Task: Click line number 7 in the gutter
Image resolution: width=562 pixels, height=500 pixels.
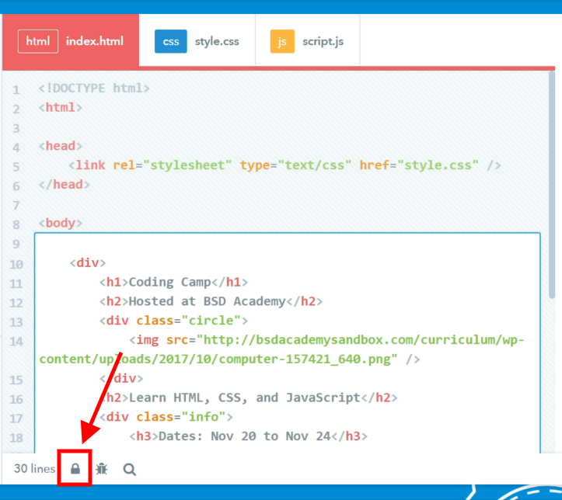Action: click(x=16, y=206)
